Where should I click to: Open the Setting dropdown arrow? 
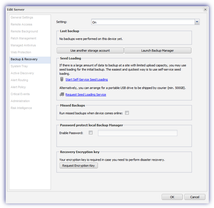197,22
